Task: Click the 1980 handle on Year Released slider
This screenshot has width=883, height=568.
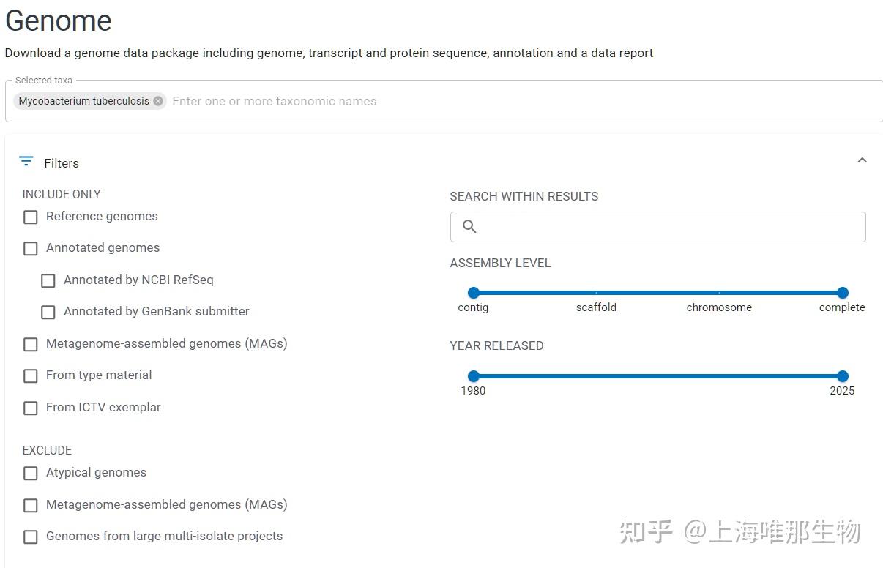Action: coord(474,375)
